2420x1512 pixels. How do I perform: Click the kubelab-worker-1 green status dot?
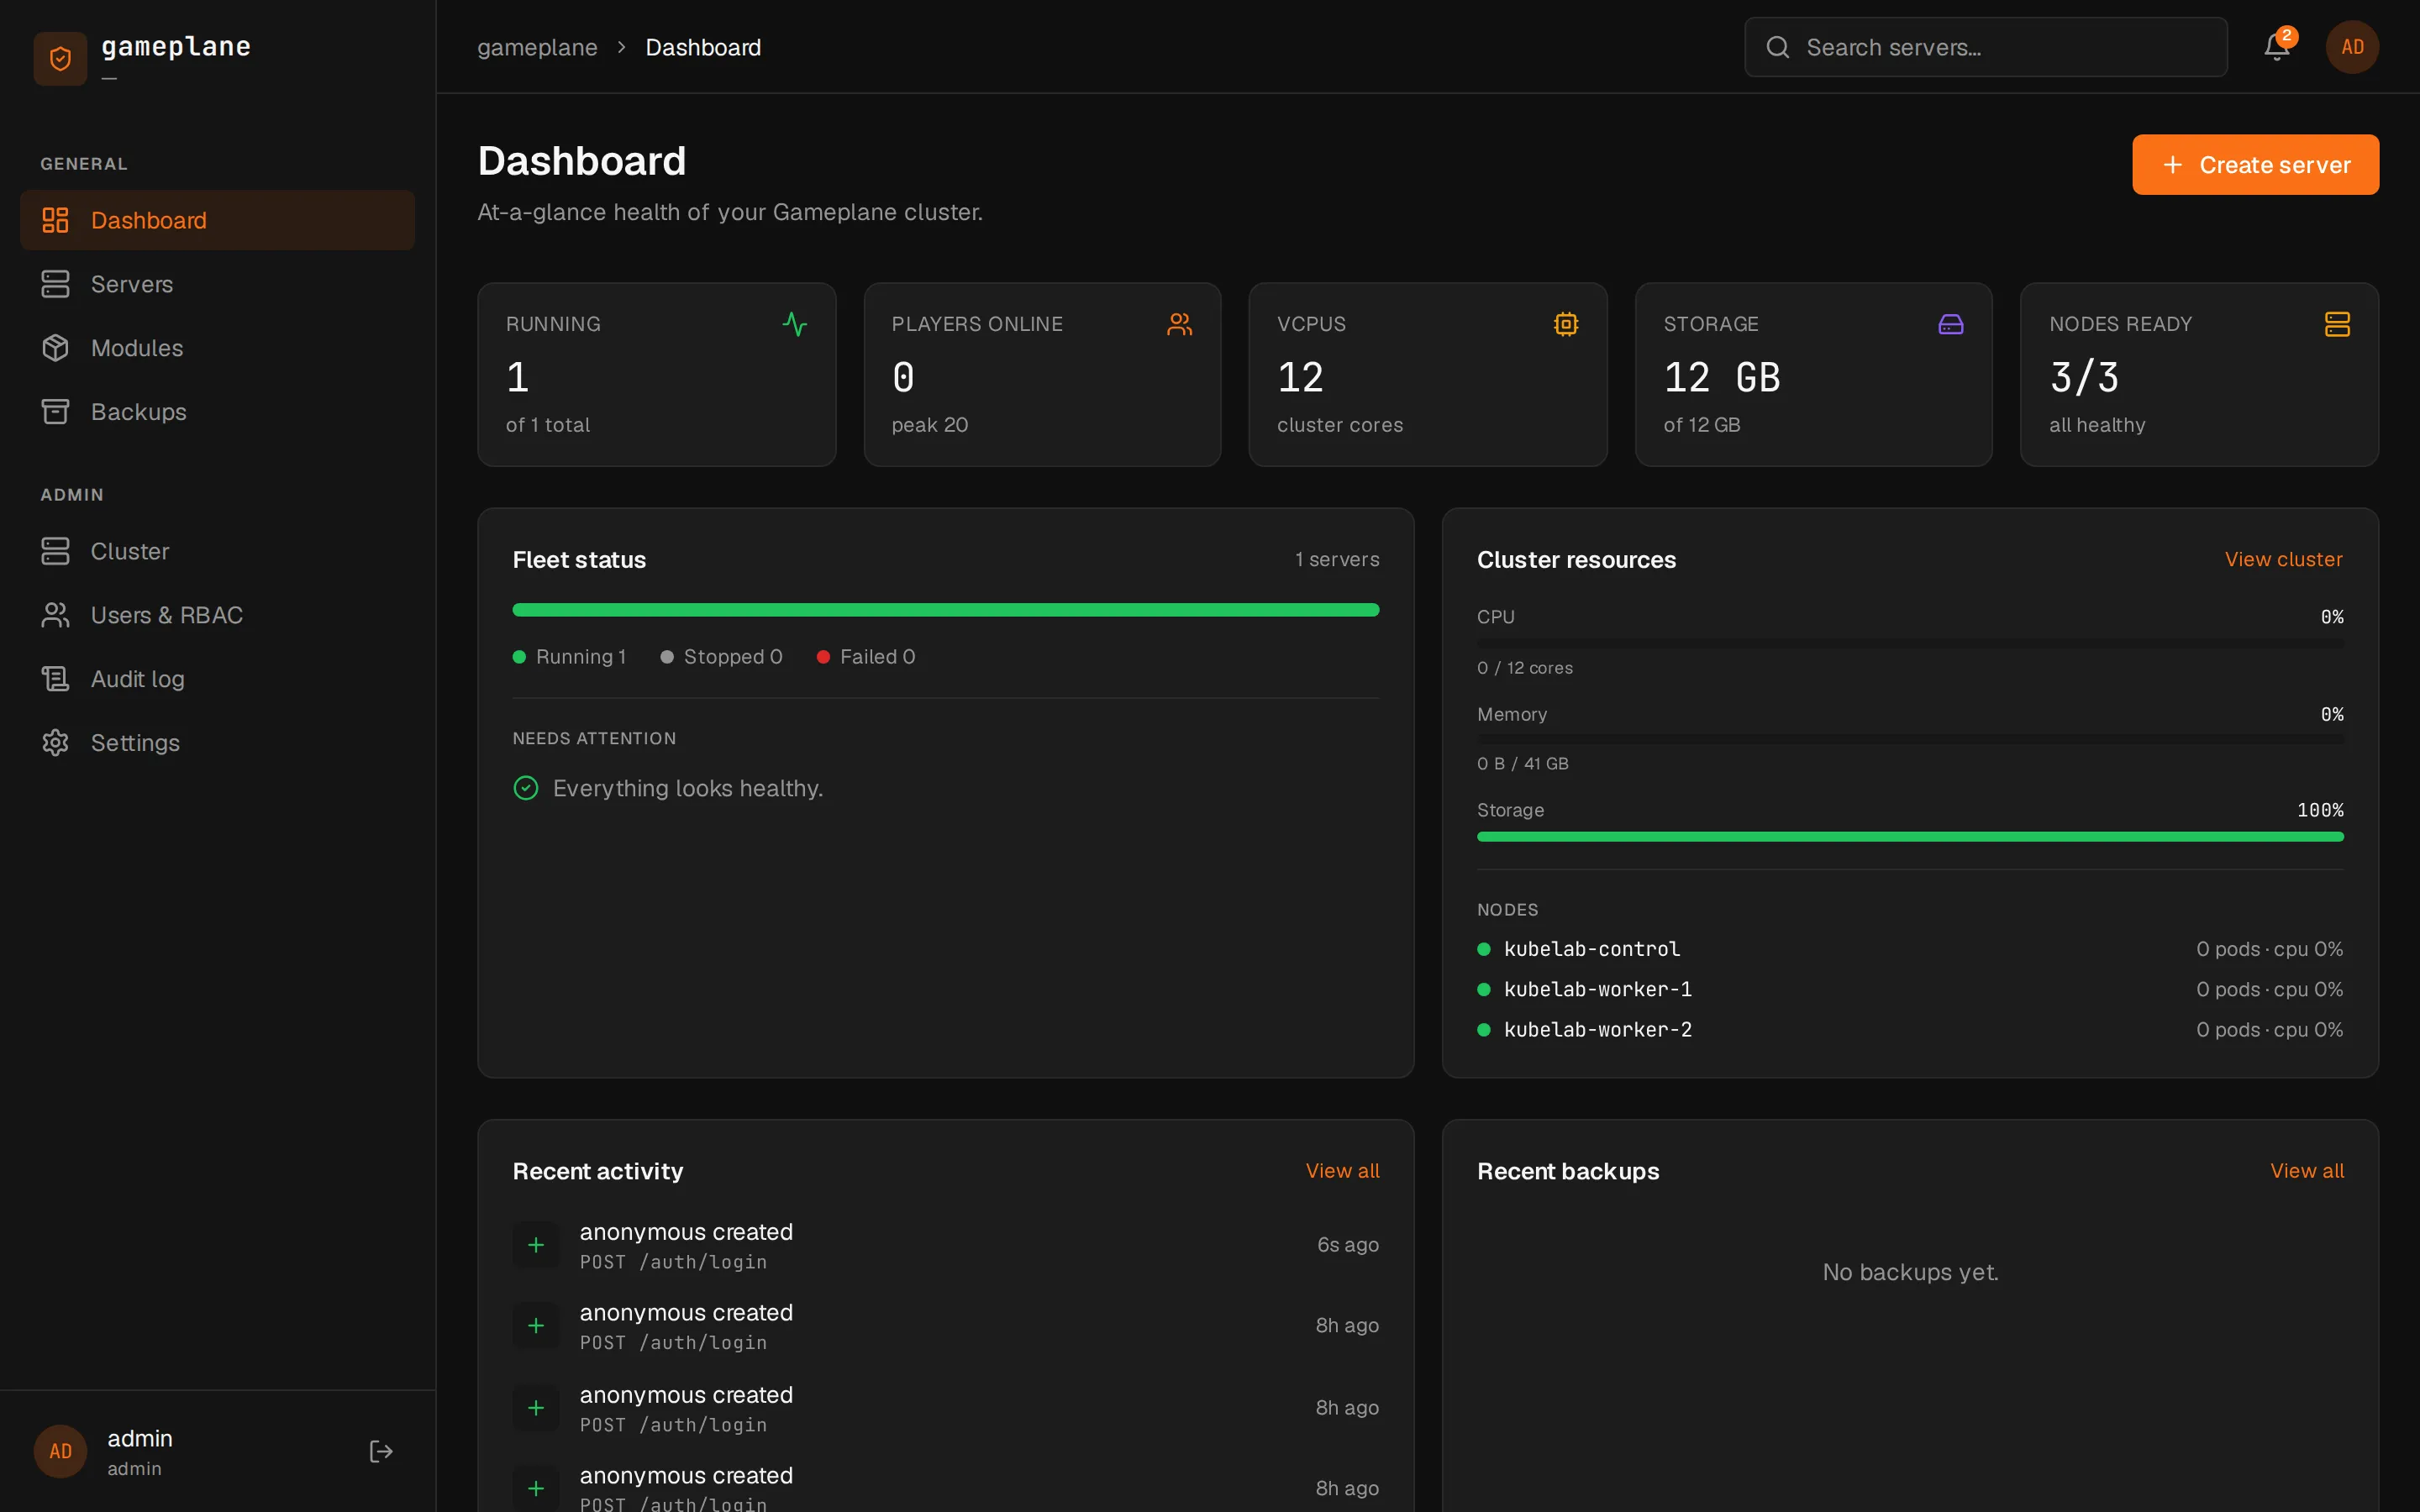tap(1484, 989)
